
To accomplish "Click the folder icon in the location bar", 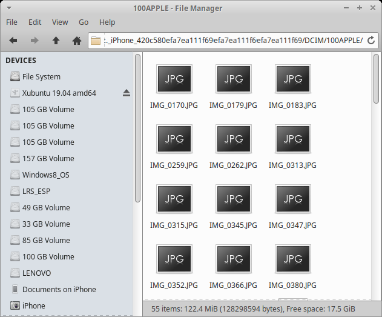I will (x=96, y=41).
